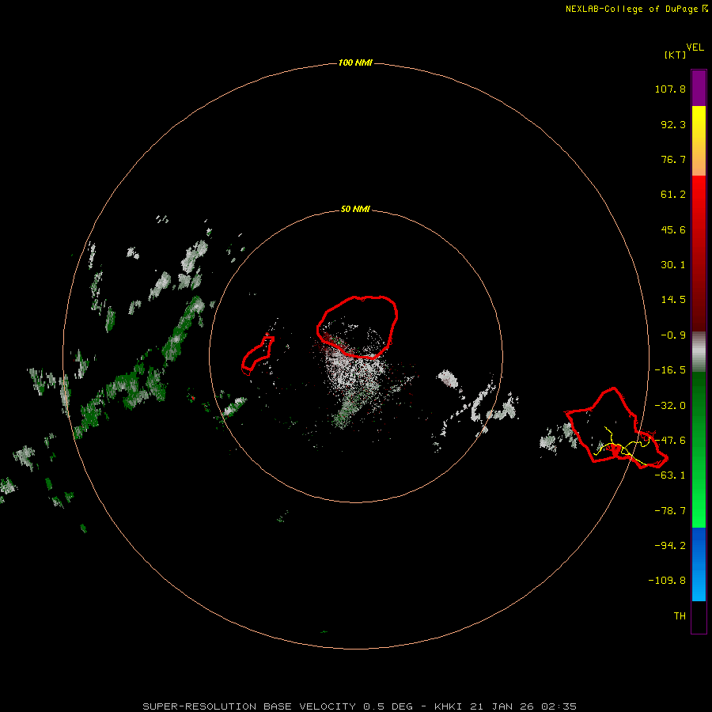The width and height of the screenshot is (712, 712).
Task: Click the red-outlined island with yellow roads
Action: pos(616,429)
